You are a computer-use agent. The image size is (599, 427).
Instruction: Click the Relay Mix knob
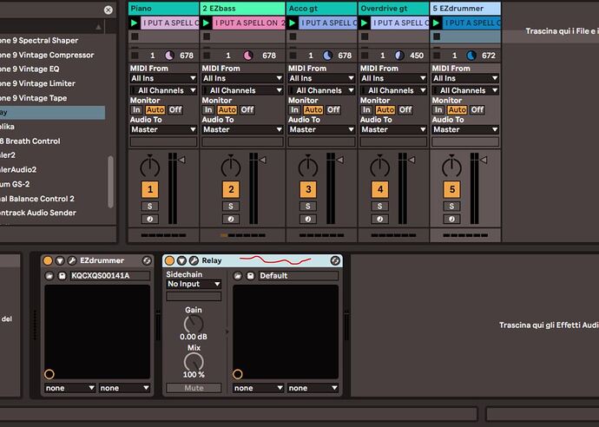tap(194, 362)
